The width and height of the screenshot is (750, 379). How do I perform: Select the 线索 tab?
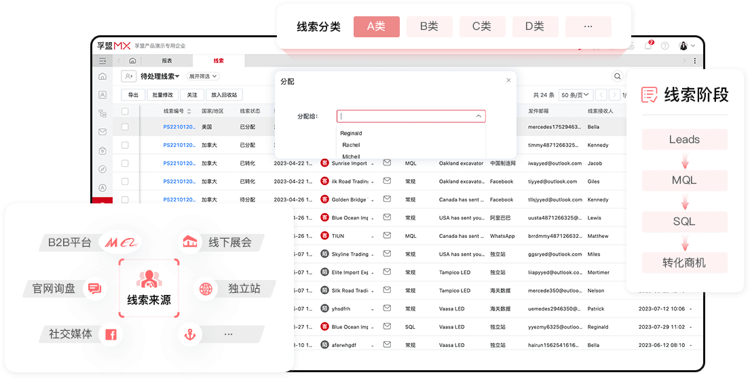click(x=219, y=61)
